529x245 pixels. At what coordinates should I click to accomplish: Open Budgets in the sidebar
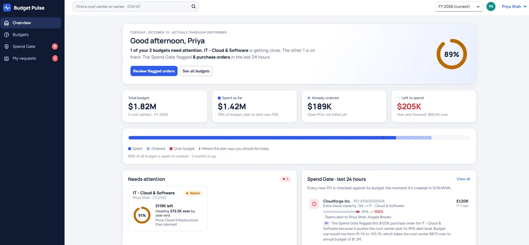pyautogui.click(x=31, y=35)
